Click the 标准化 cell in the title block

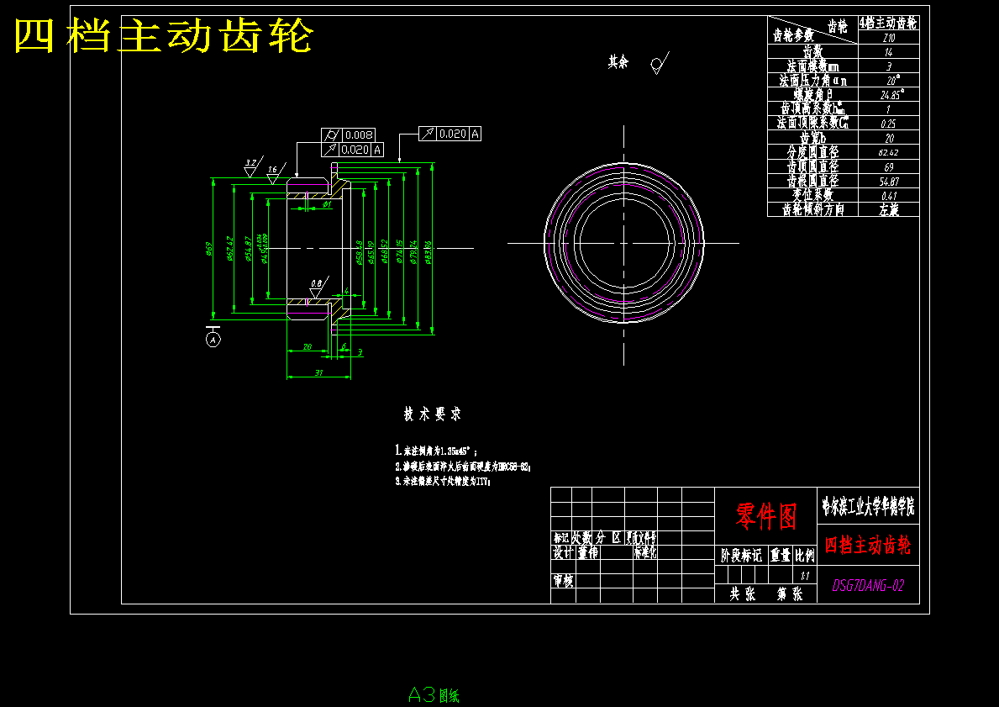point(644,552)
